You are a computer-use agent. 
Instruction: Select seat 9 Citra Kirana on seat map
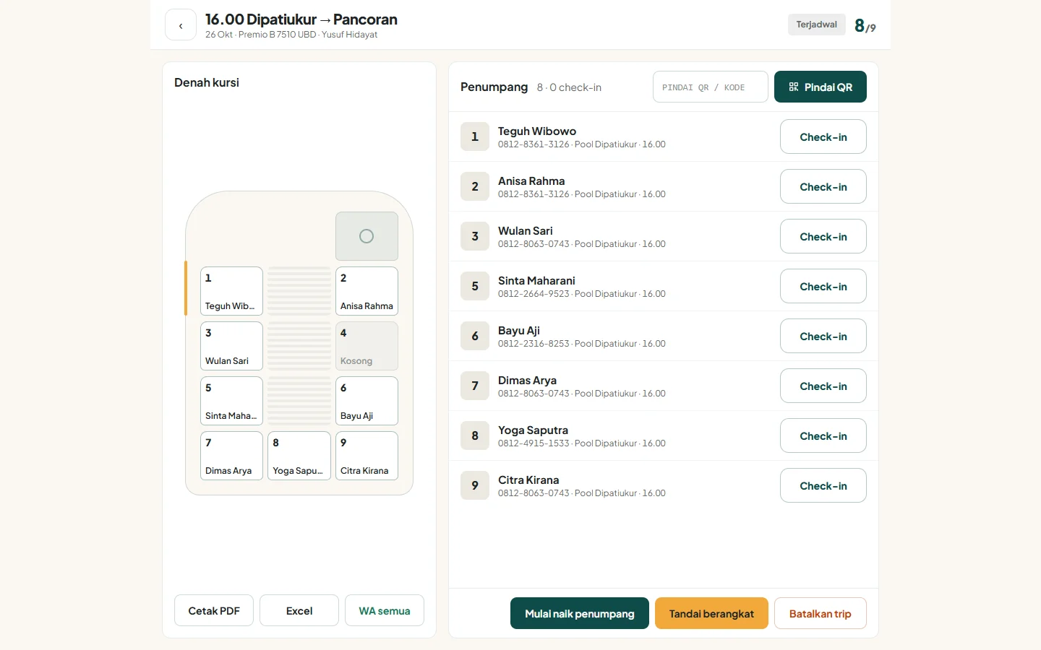point(367,456)
